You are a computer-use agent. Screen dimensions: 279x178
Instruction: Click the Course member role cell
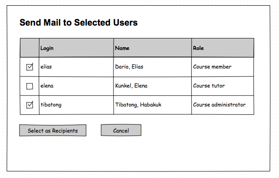pos(212,67)
